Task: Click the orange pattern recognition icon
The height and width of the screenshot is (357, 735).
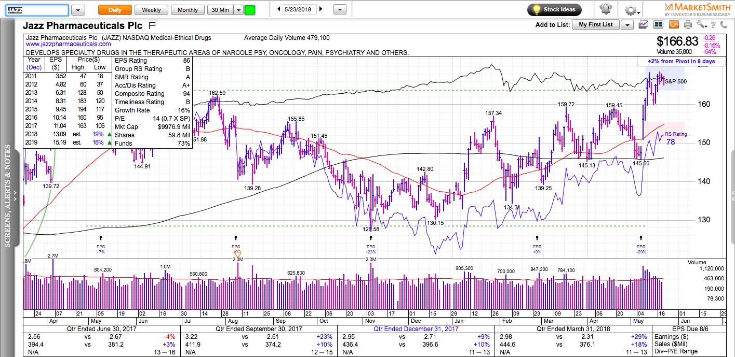Action: click(x=674, y=24)
